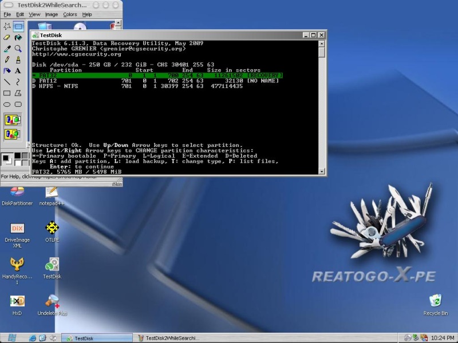Select the Airbrush spray tool
The image size is (458, 343).
click(x=7, y=71)
